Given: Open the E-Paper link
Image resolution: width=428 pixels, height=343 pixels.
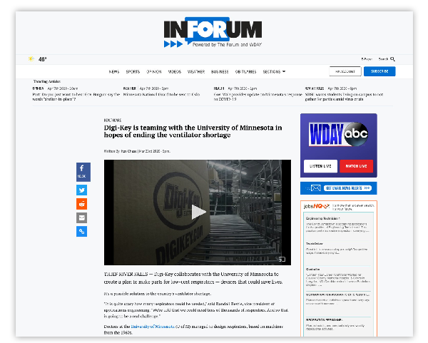Looking at the screenshot, I should (367, 59).
